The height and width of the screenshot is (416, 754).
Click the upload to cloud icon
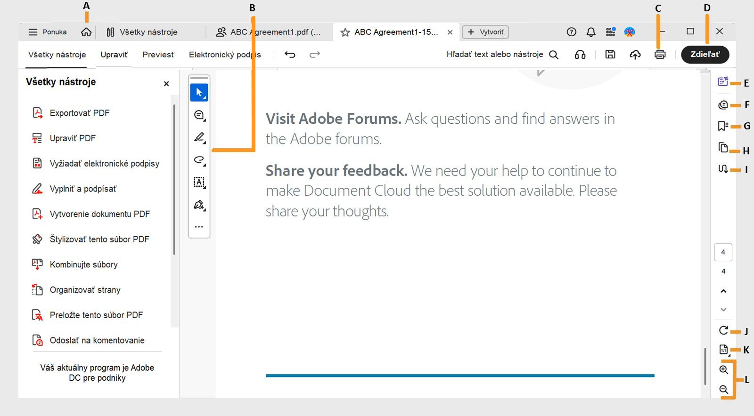point(635,55)
